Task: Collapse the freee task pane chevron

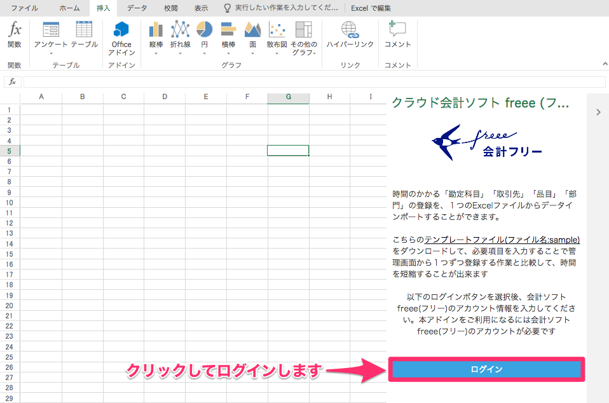Action: tap(598, 113)
